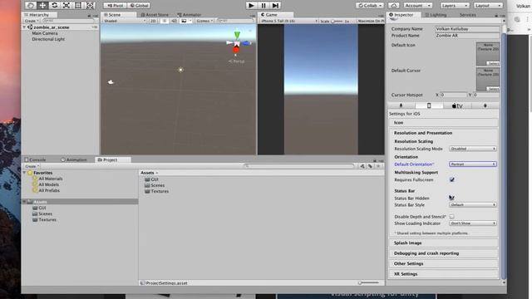Viewport: 532px width, 299px height.
Task: Select the Rotate tool
Action: tap(54, 6)
